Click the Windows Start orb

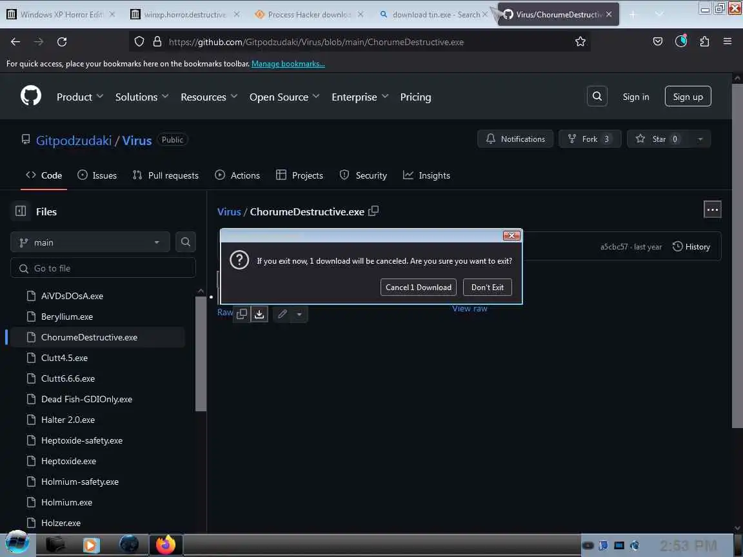[x=17, y=543]
